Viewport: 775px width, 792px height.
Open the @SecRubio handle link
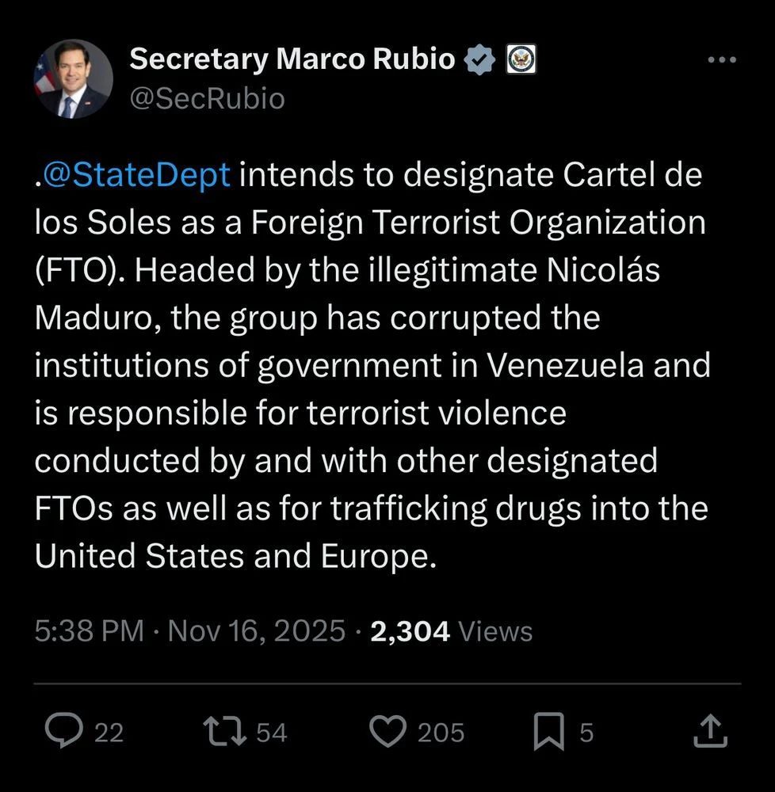tap(206, 99)
